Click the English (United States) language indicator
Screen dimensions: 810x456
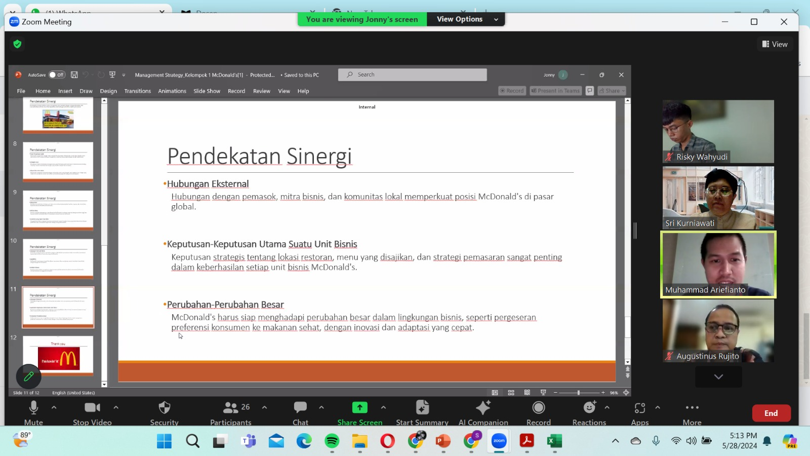coord(73,393)
